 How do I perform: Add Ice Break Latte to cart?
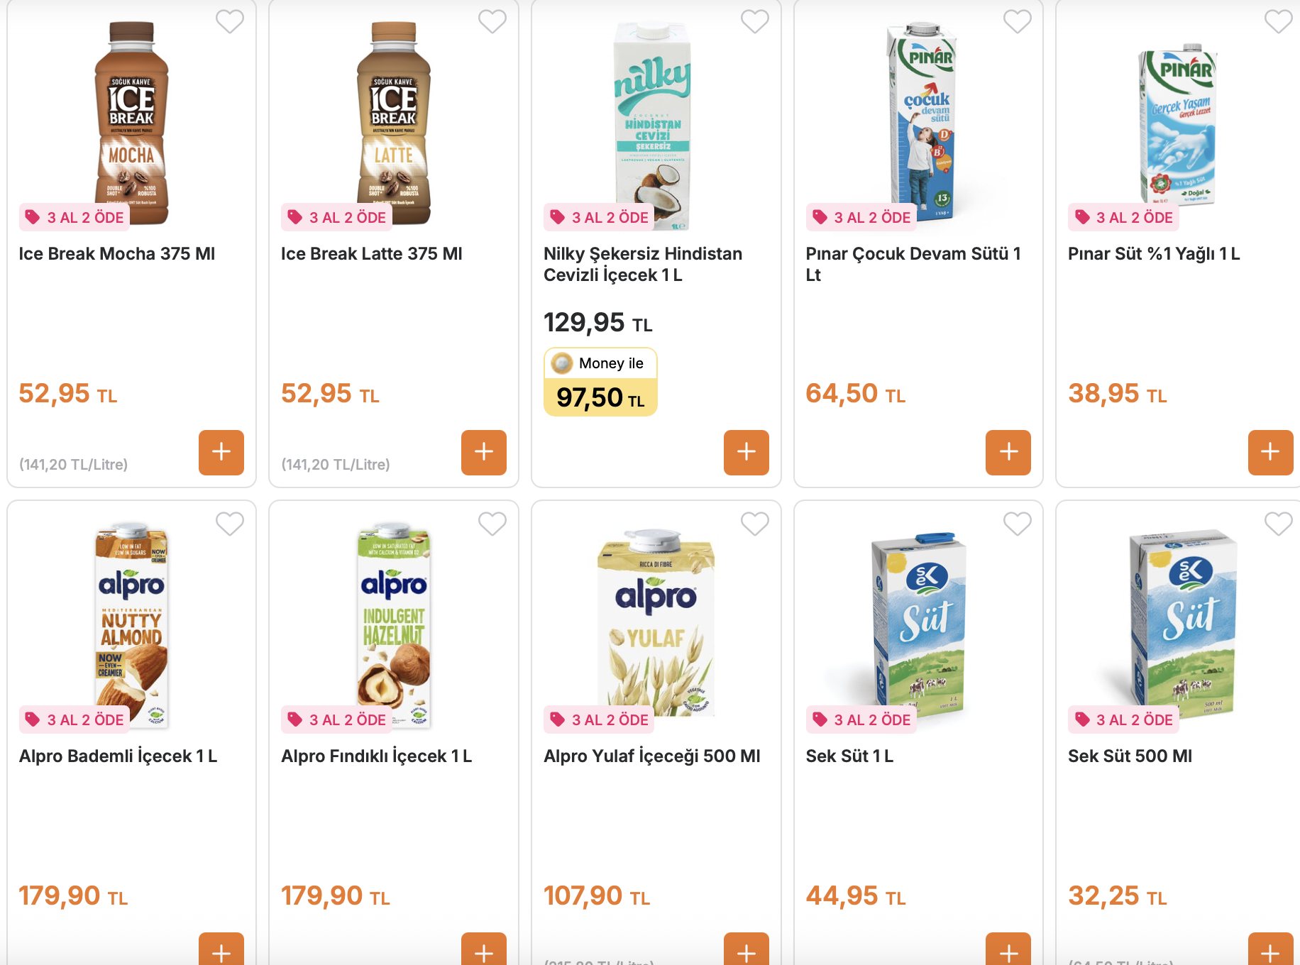tap(484, 452)
